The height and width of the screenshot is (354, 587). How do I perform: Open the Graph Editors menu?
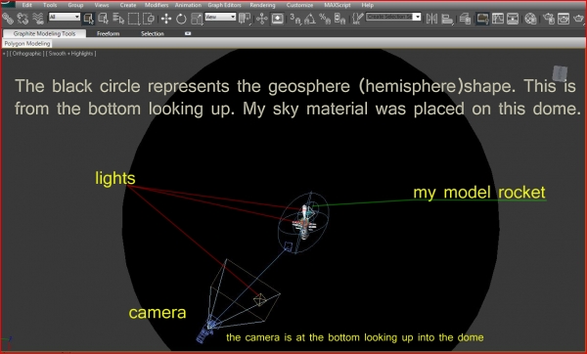tap(224, 5)
